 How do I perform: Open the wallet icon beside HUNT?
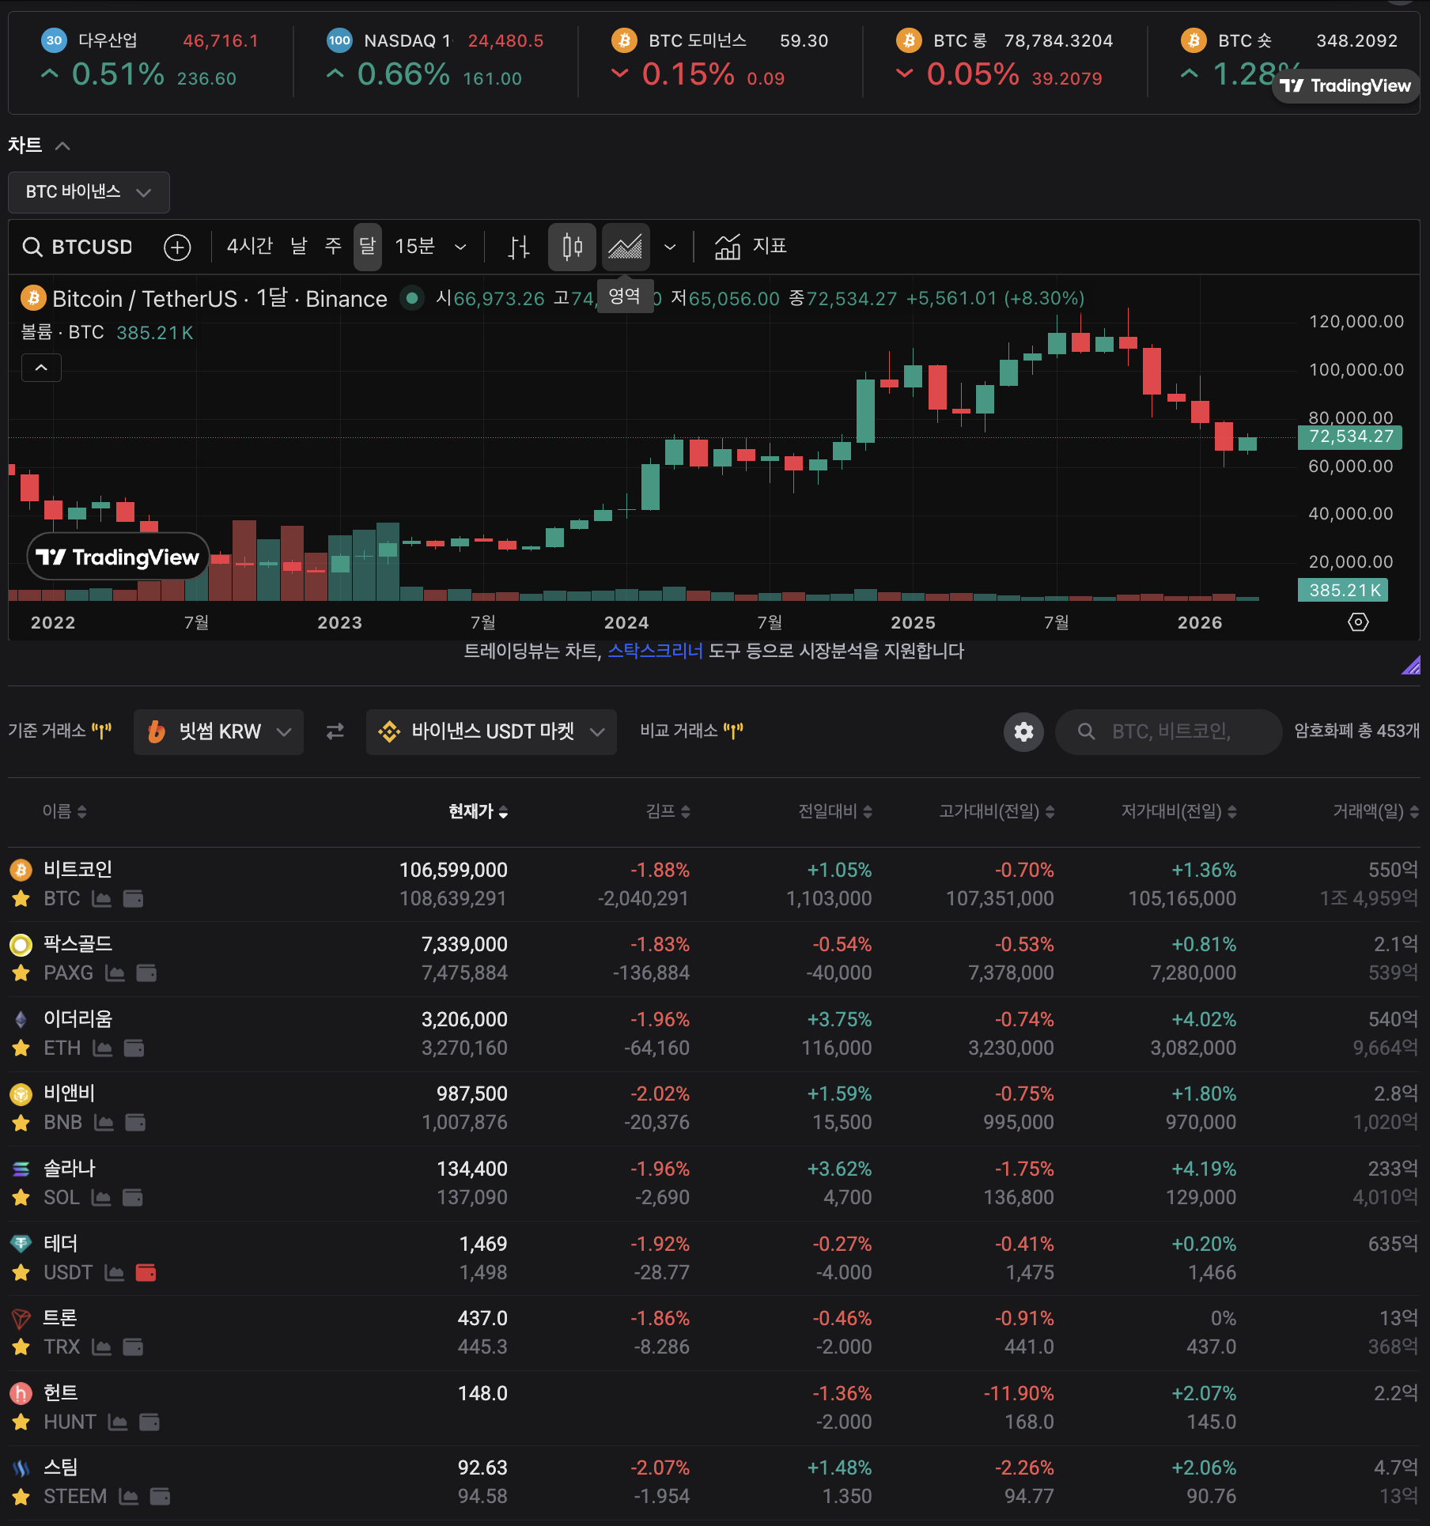(149, 1422)
